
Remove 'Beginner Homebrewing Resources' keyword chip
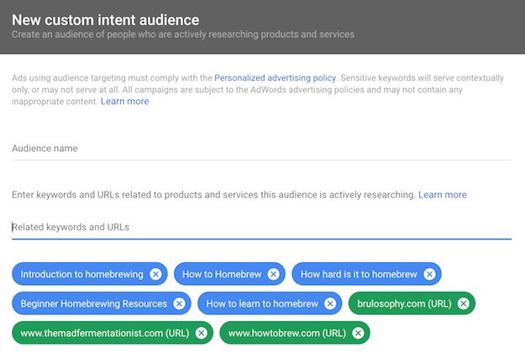(x=179, y=303)
